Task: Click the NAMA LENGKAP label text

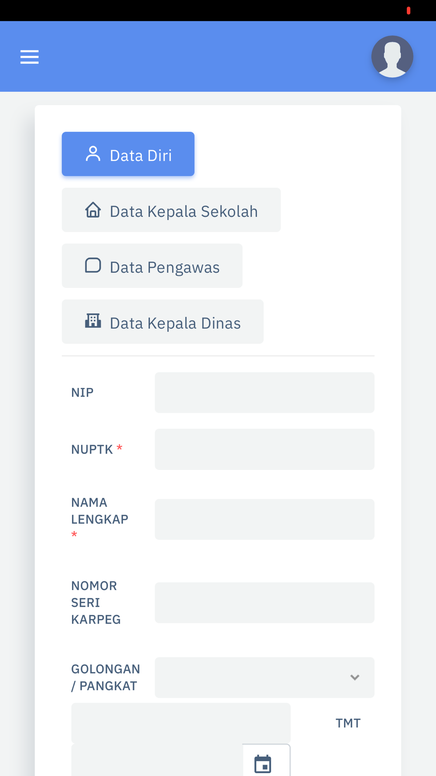Action: pyautogui.click(x=99, y=511)
